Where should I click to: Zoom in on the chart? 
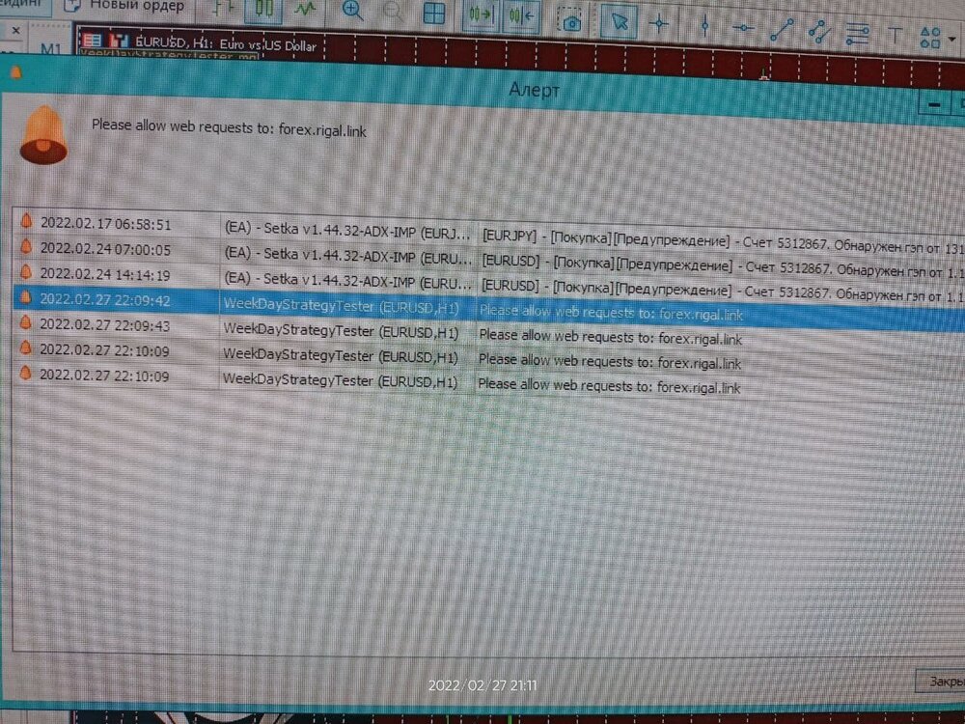(x=352, y=11)
